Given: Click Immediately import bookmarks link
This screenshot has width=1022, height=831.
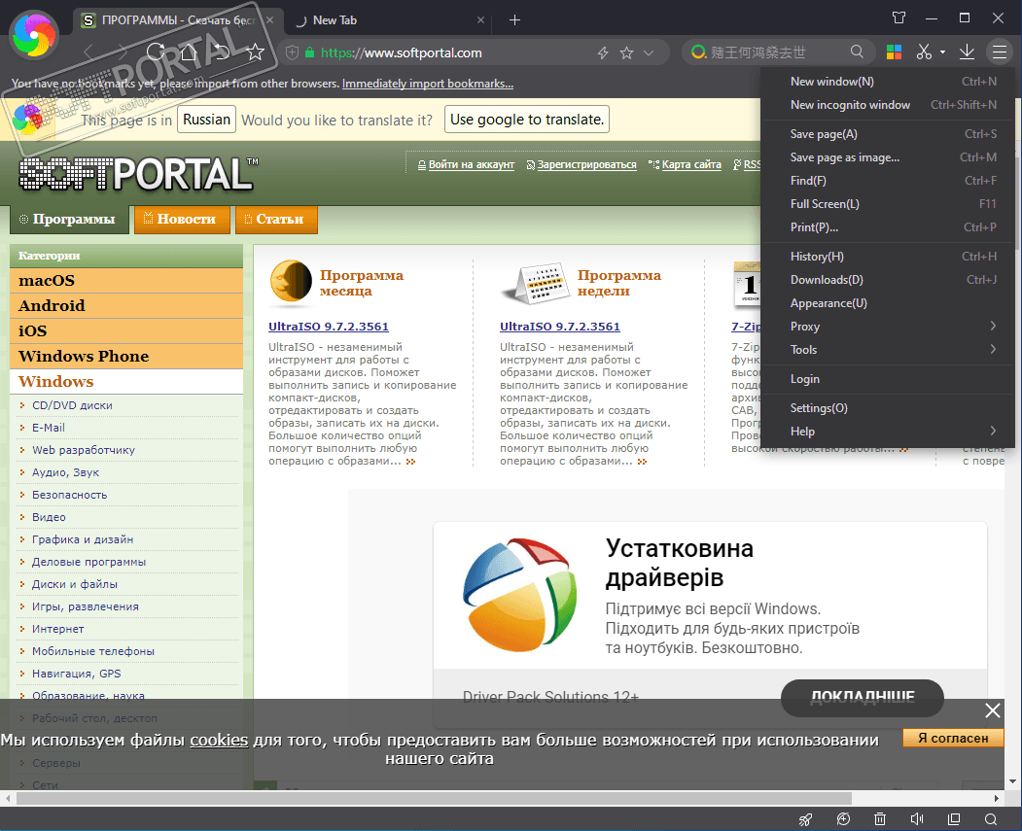Looking at the screenshot, I should tap(428, 84).
